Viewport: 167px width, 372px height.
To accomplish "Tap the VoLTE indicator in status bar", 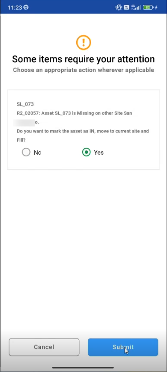I will pos(126,7).
